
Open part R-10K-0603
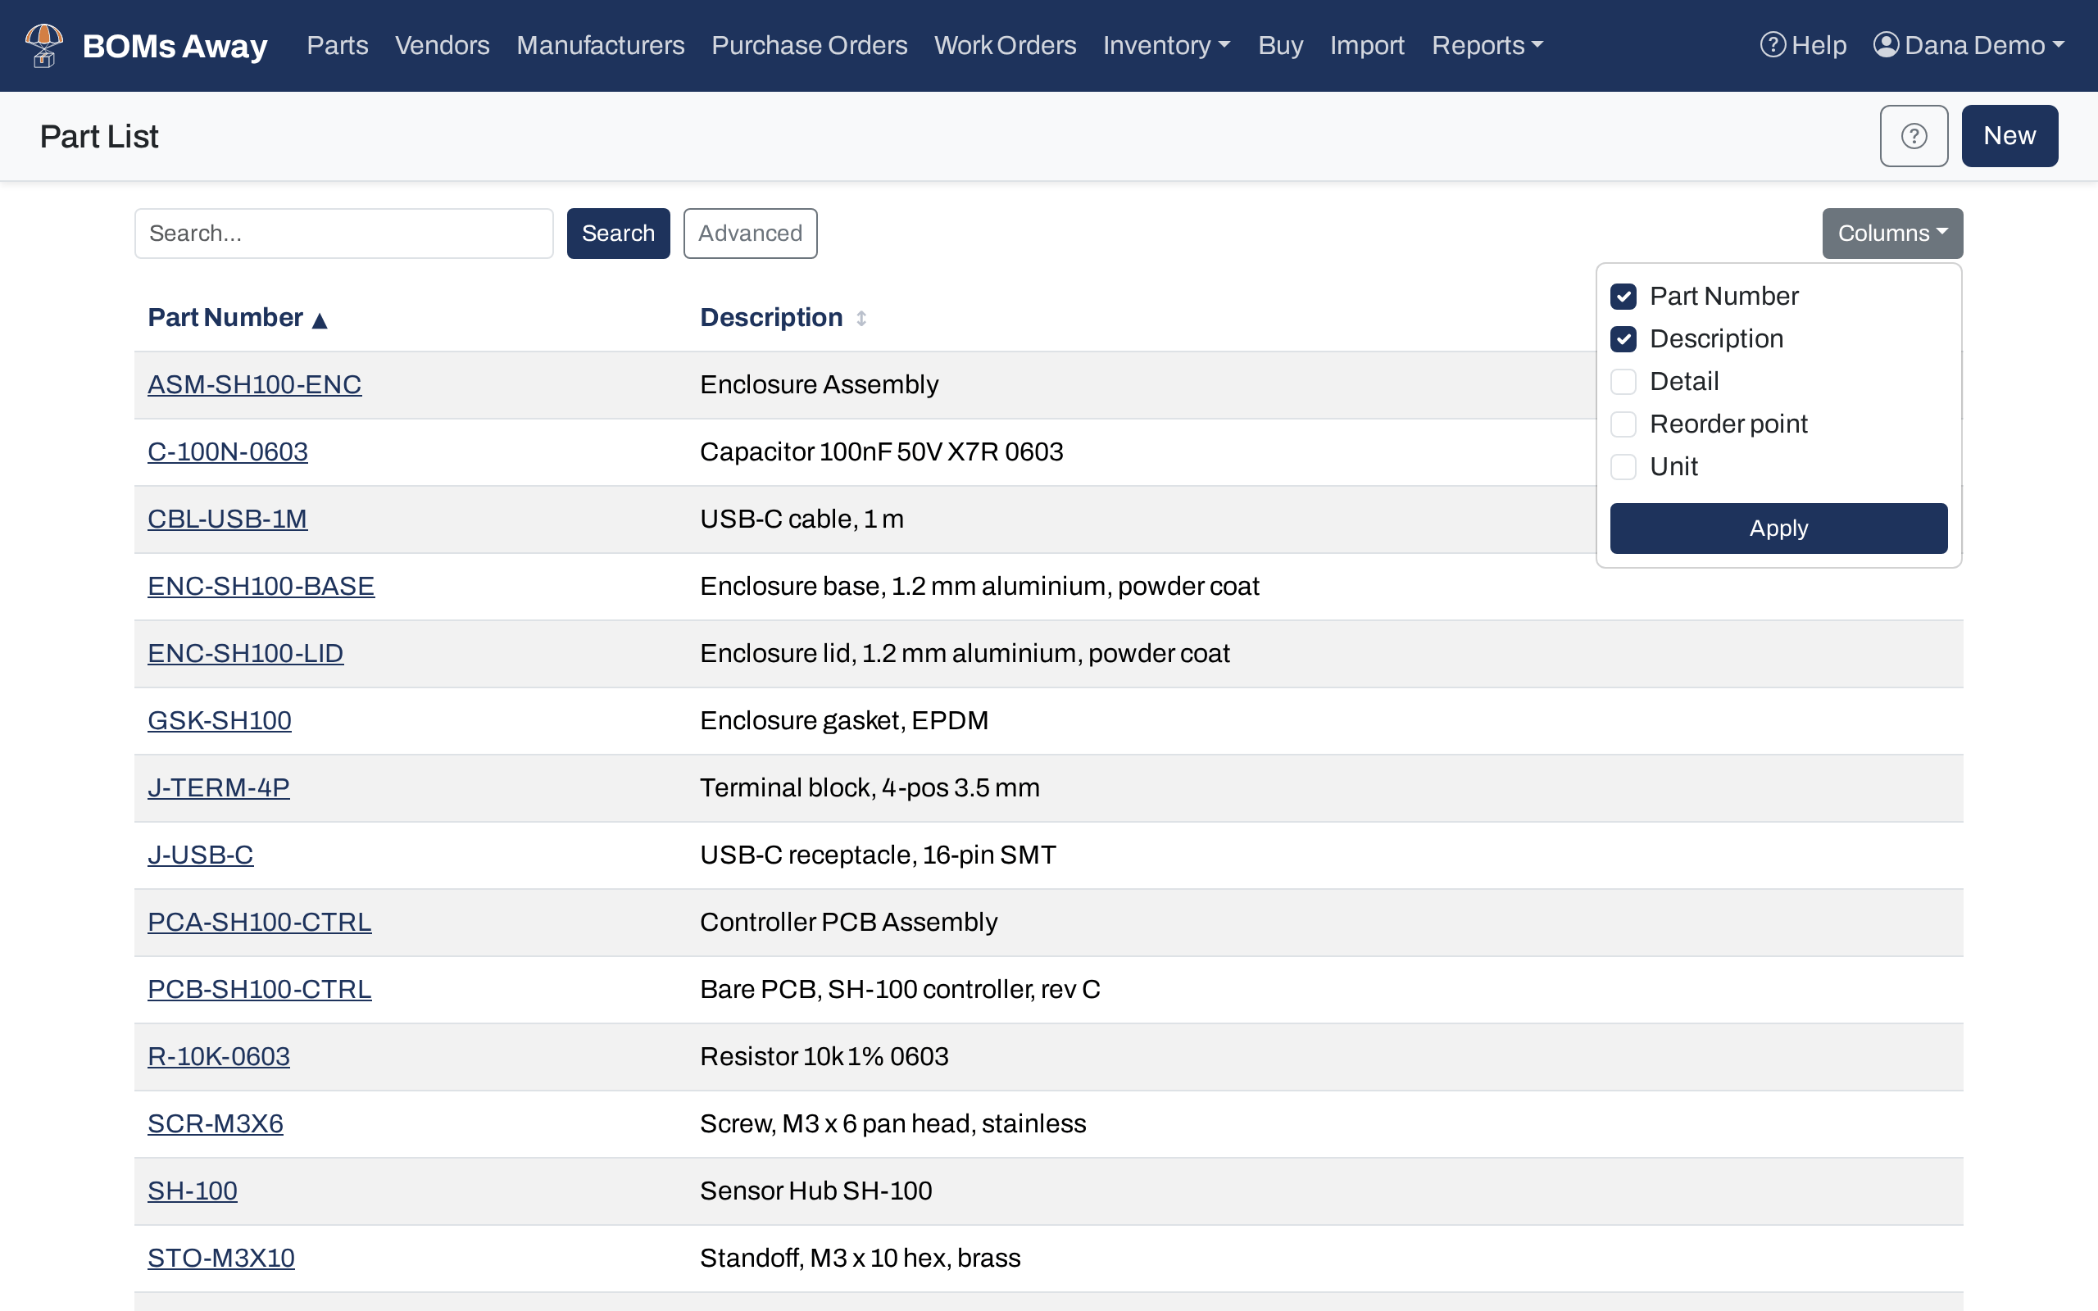(x=219, y=1056)
